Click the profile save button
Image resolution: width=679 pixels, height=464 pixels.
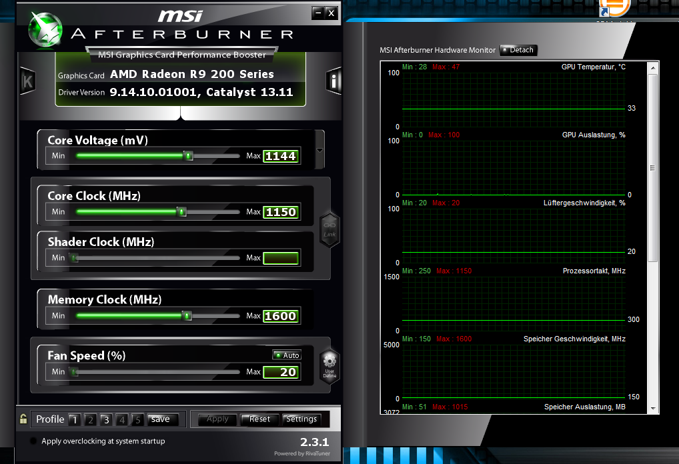click(162, 419)
